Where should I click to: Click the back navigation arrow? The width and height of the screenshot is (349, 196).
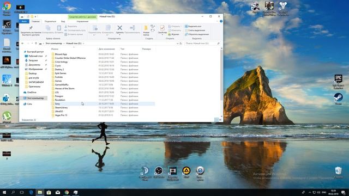click(x=23, y=44)
